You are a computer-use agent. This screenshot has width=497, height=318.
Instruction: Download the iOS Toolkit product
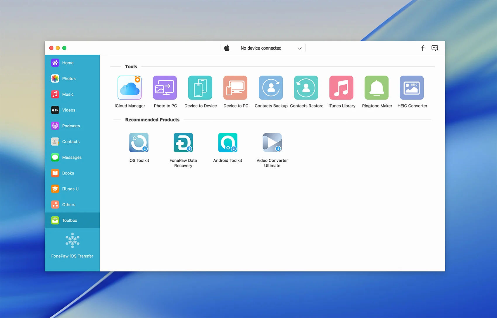pos(139,143)
